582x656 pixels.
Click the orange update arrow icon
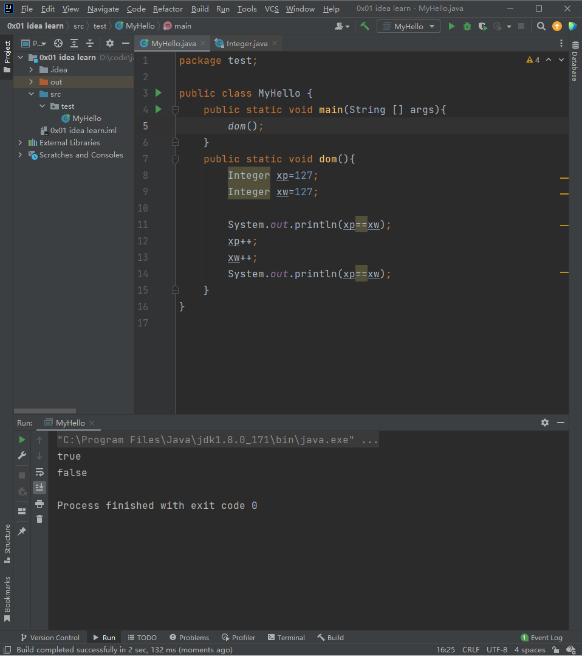(557, 26)
